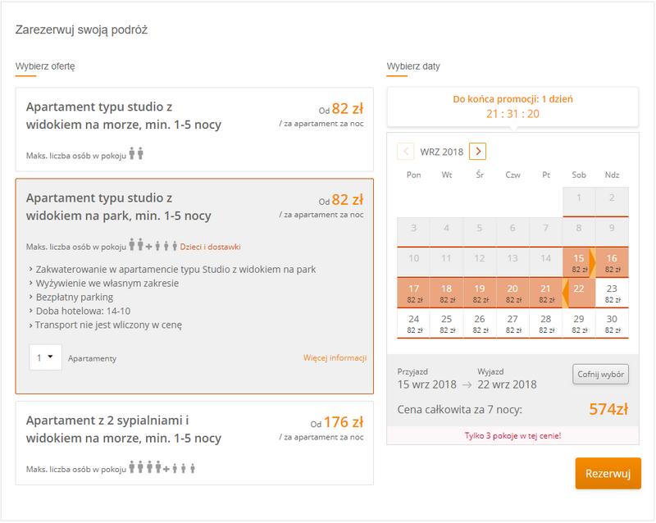Select September 15 arrival date

579,263
